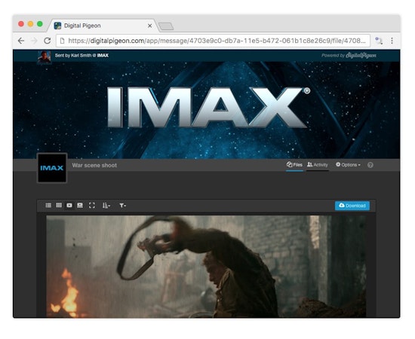Select the filmstrip gallery view icon
This screenshot has height=339, width=415.
[80, 206]
